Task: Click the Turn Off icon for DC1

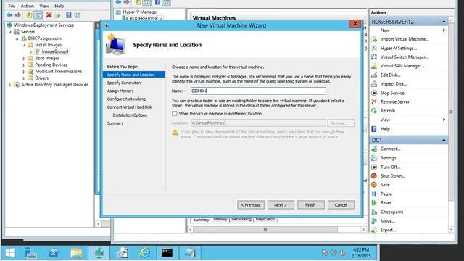Action: coord(374,167)
